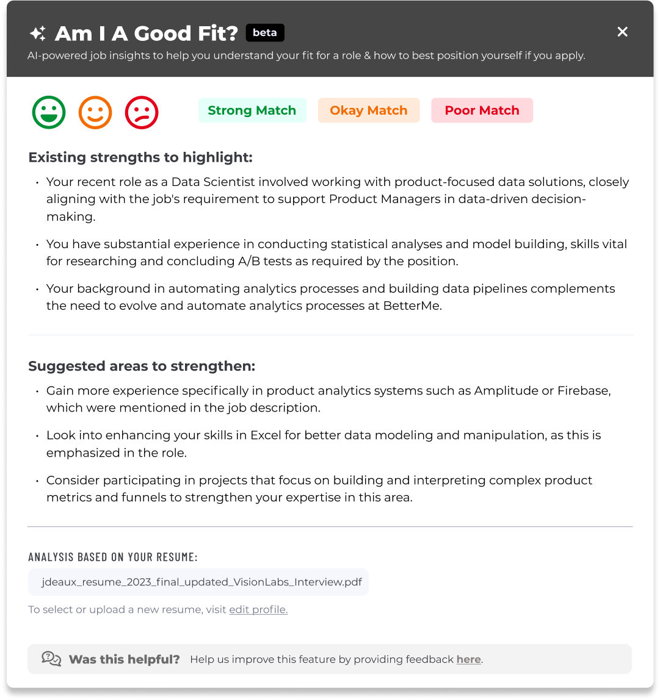Click the beta badge

click(x=265, y=33)
